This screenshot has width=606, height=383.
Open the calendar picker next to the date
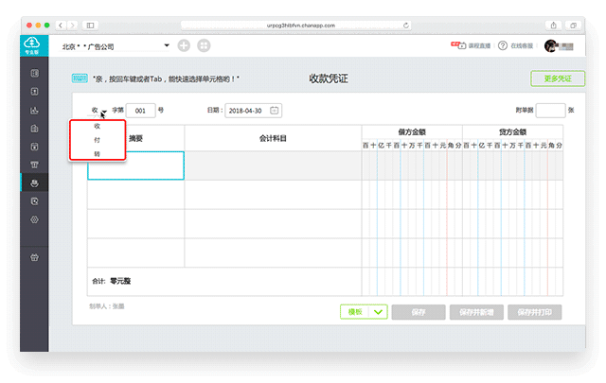(x=276, y=110)
